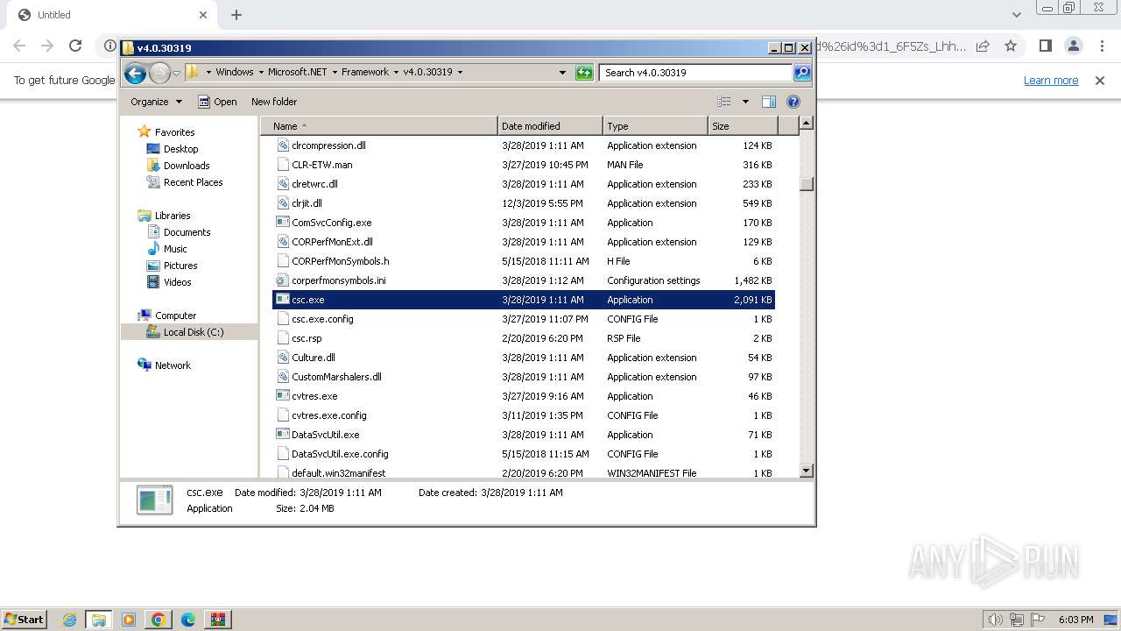Screen dimensions: 1121x631
Task: Select Favorites in the navigation pane
Action: click(175, 132)
